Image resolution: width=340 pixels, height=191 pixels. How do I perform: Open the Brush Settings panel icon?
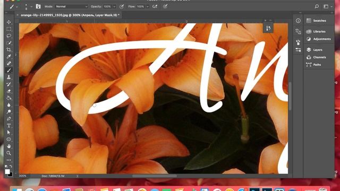(x=38, y=6)
